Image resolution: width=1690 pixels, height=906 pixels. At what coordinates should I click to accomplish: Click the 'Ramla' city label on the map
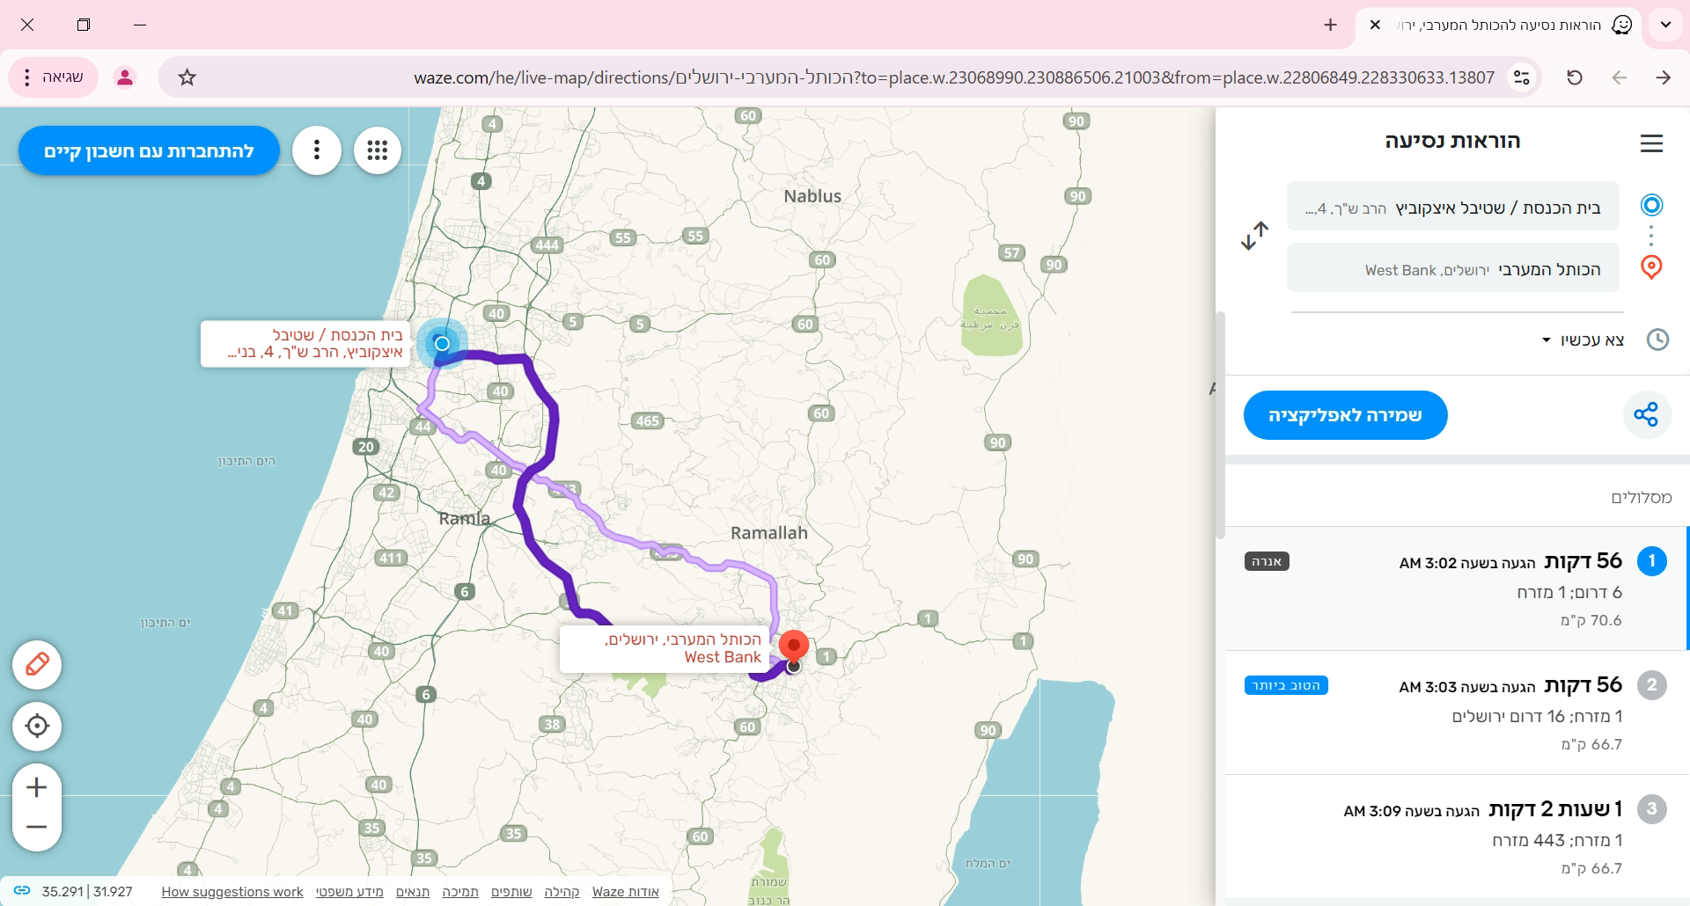click(464, 518)
